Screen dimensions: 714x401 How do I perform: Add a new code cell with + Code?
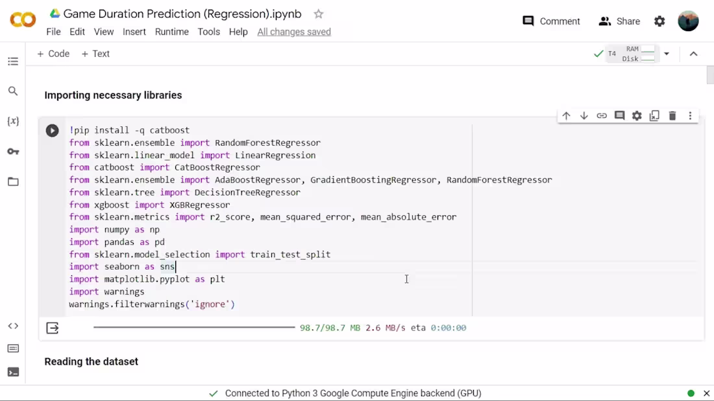pyautogui.click(x=53, y=54)
